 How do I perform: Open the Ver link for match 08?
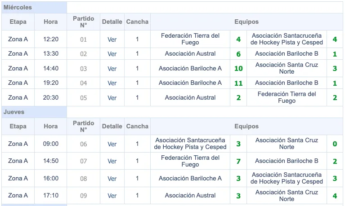112,179
